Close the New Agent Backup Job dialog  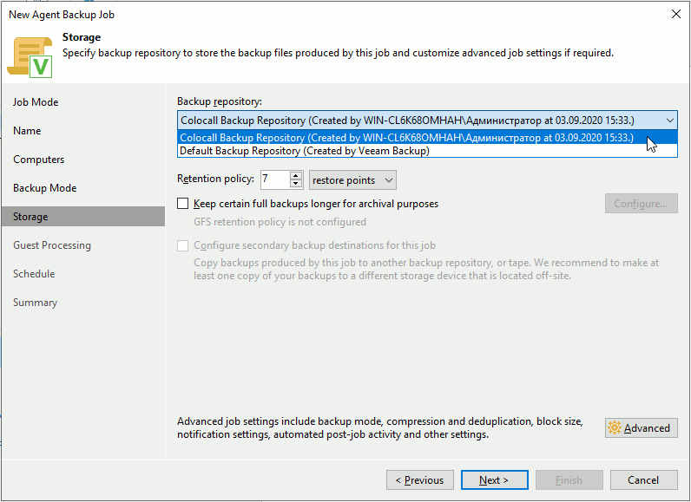[x=675, y=14]
